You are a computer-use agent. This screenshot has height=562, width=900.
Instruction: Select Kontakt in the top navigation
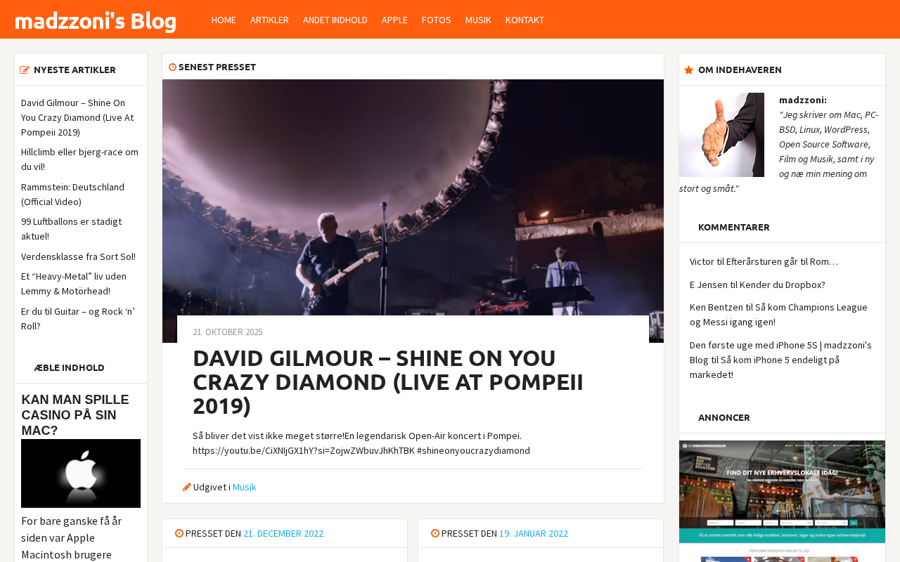(525, 20)
